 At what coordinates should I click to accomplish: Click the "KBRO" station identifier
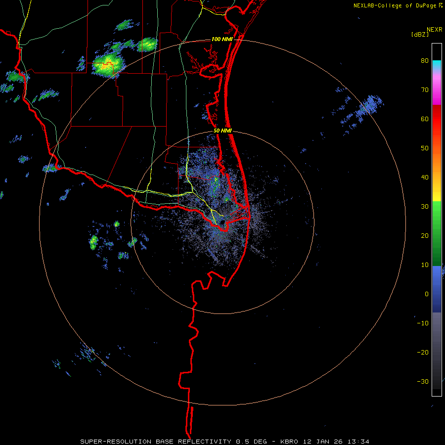click(289, 442)
